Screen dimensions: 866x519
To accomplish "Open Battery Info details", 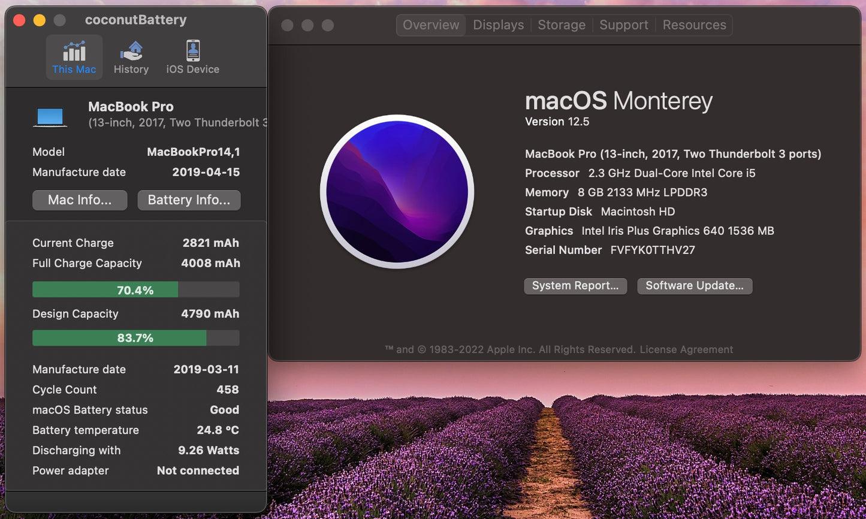I will coord(189,200).
